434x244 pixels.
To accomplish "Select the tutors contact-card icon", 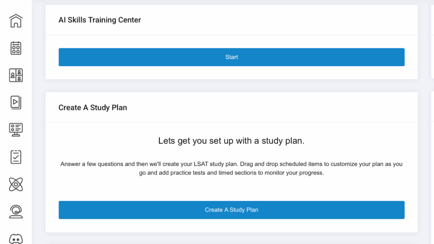I will click(x=16, y=75).
